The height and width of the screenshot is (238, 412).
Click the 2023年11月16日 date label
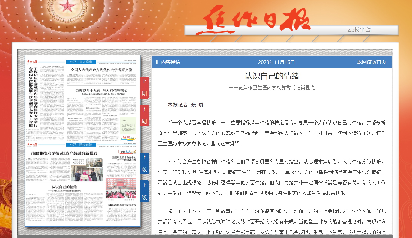click(x=276, y=62)
